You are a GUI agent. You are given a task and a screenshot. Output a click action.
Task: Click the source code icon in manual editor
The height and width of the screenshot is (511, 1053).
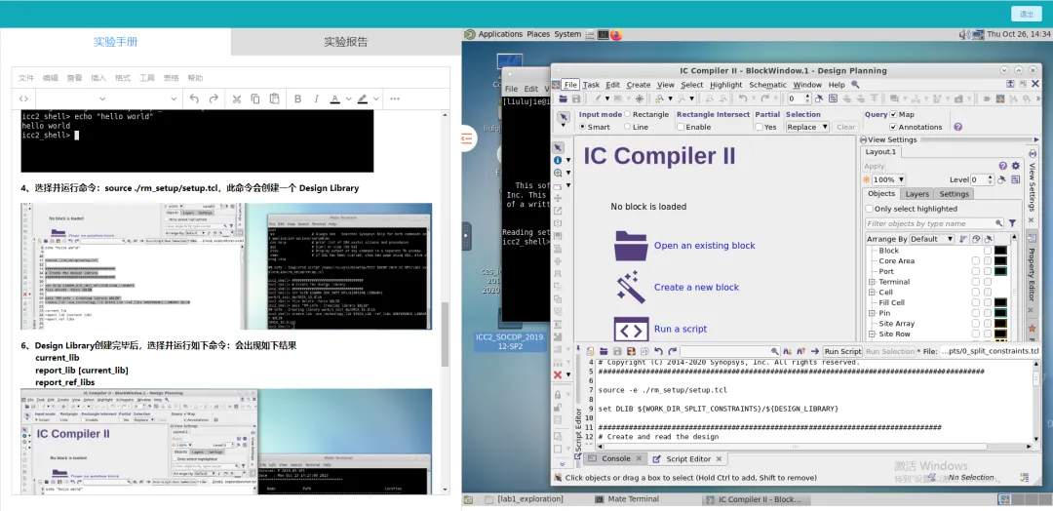pos(22,98)
